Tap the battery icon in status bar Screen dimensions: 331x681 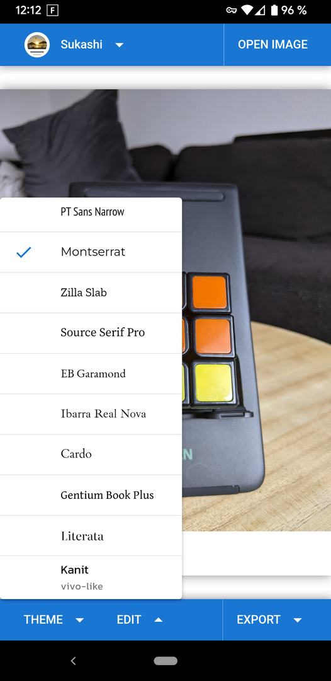coord(274,10)
